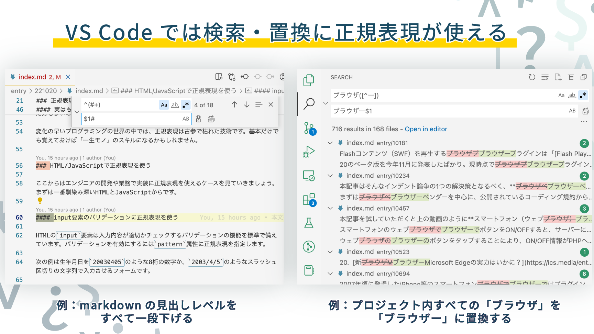Expand search details with the chevron beside SEARCH box

pos(326,103)
